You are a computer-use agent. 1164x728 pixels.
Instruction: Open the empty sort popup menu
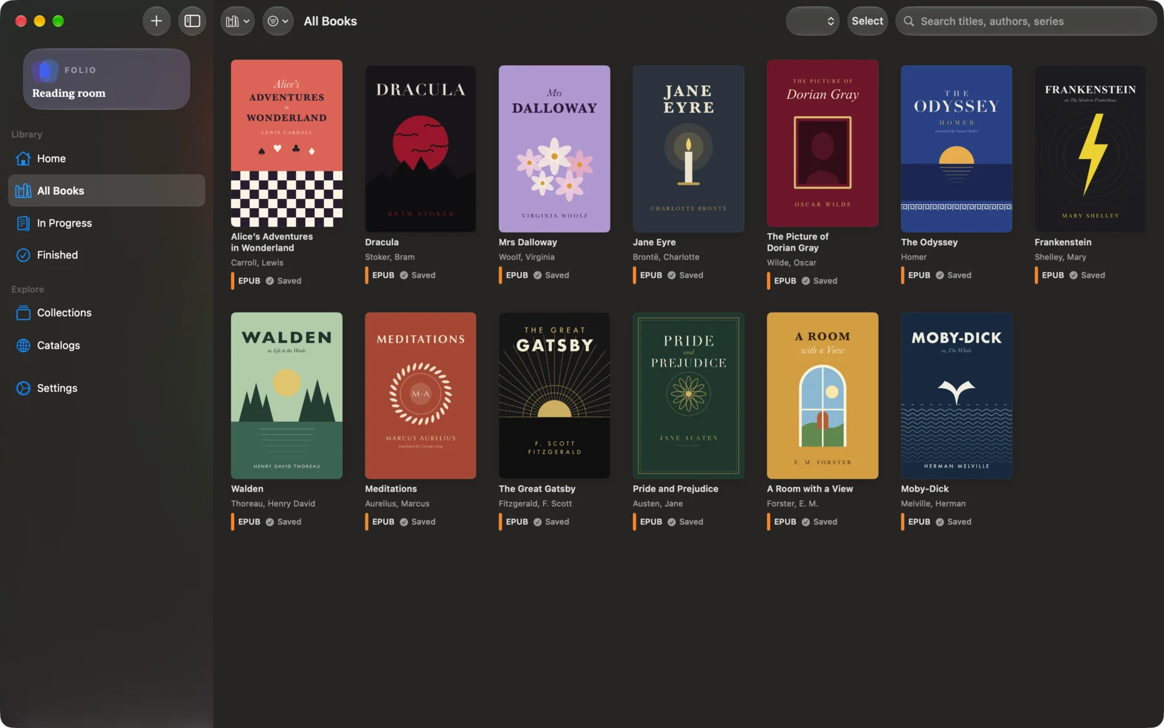(x=812, y=21)
